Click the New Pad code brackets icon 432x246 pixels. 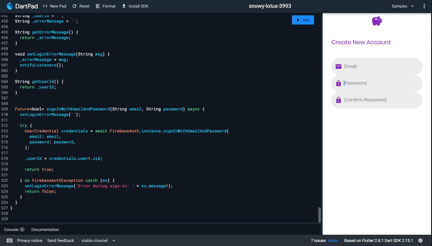coord(45,6)
